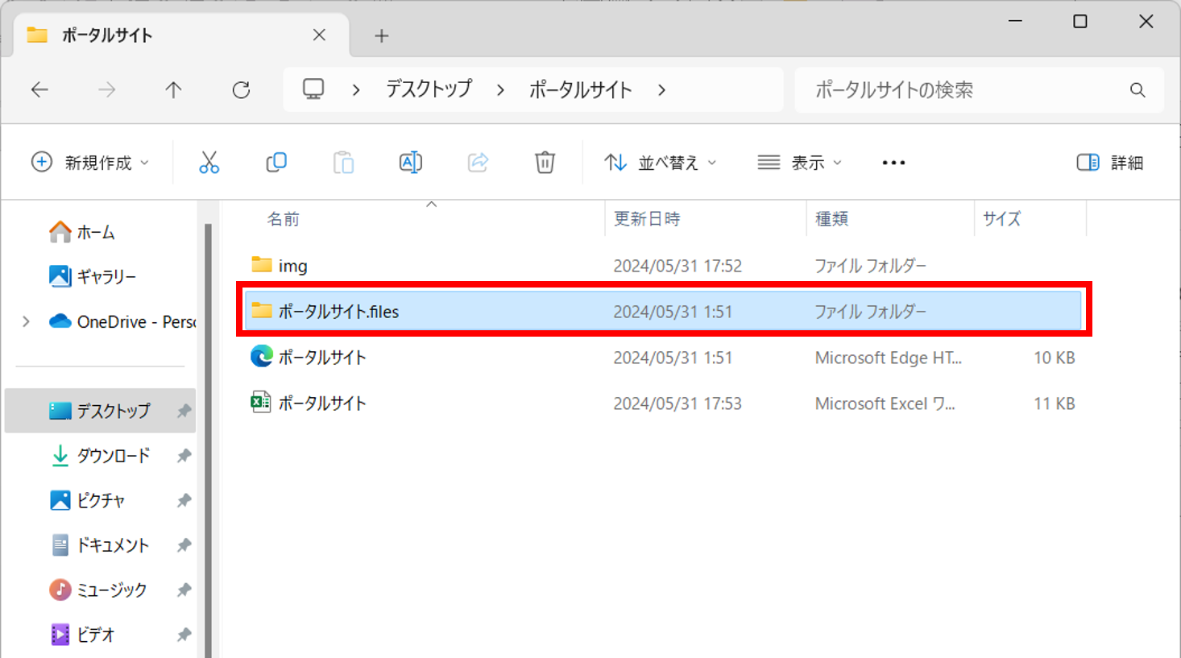Open the 新規作成 dropdown
1181x658 pixels.
tap(90, 163)
